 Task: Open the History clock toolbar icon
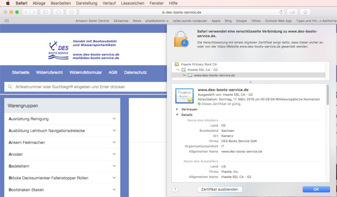click(x=71, y=12)
